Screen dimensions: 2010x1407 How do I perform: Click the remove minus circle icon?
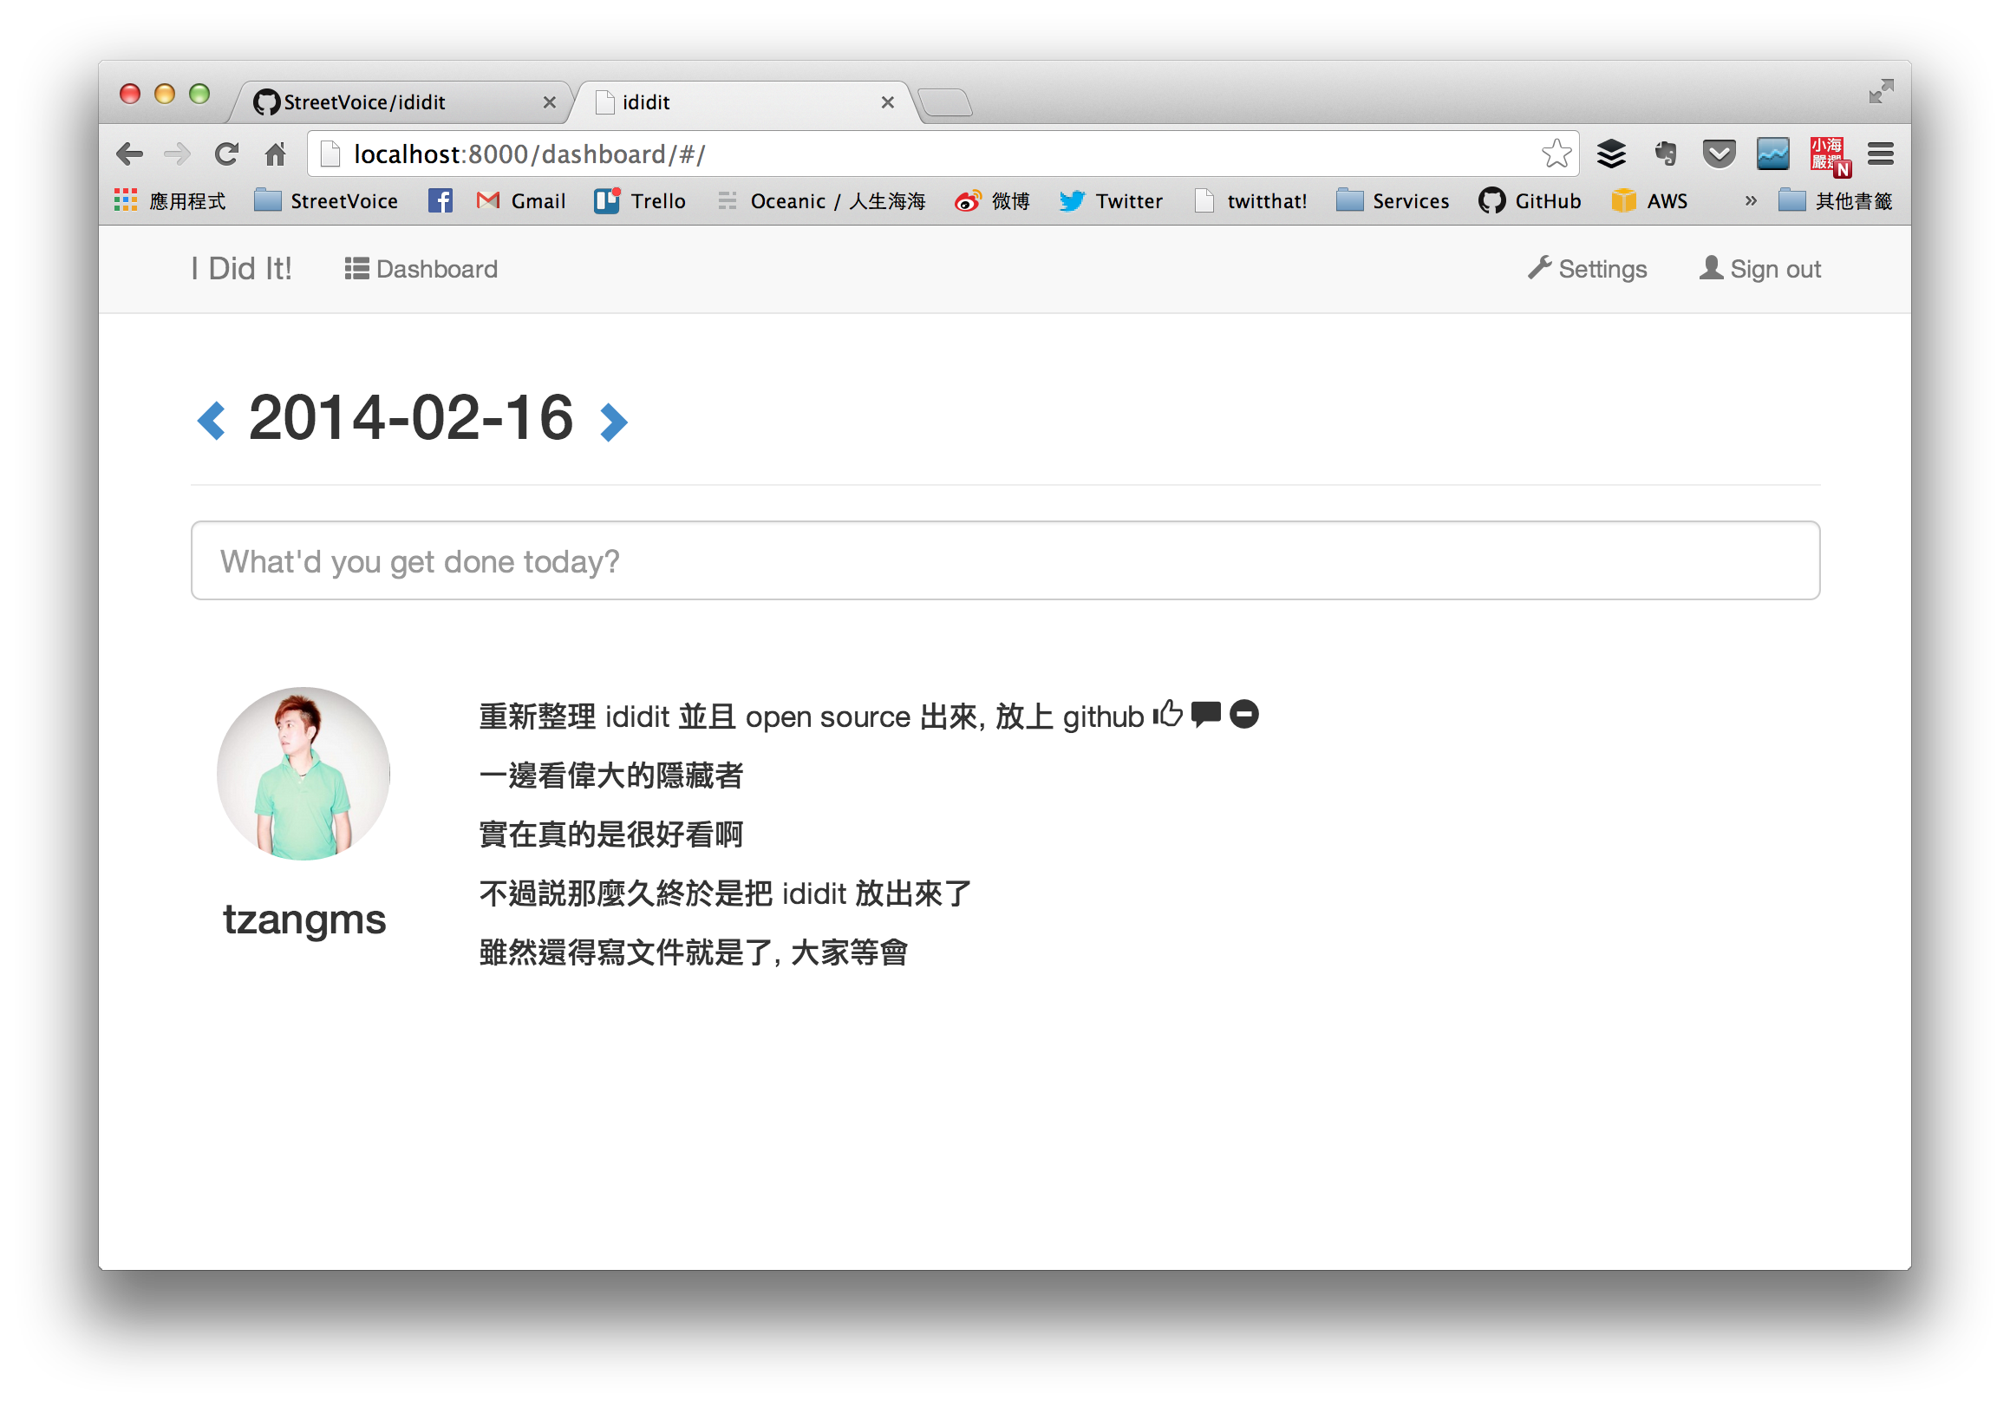[x=1244, y=715]
